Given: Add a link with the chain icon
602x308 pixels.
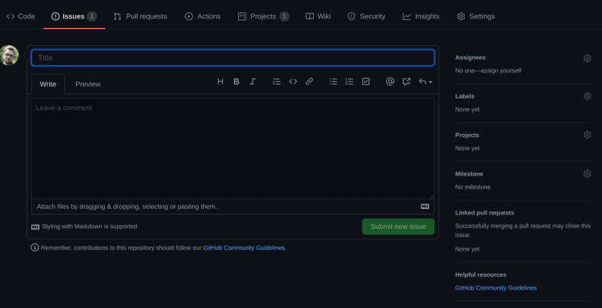Looking at the screenshot, I should [x=309, y=81].
